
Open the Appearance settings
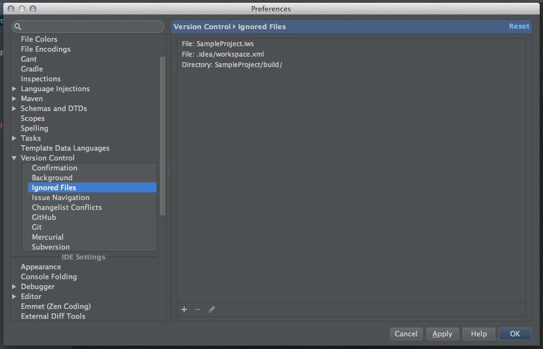[x=41, y=267]
